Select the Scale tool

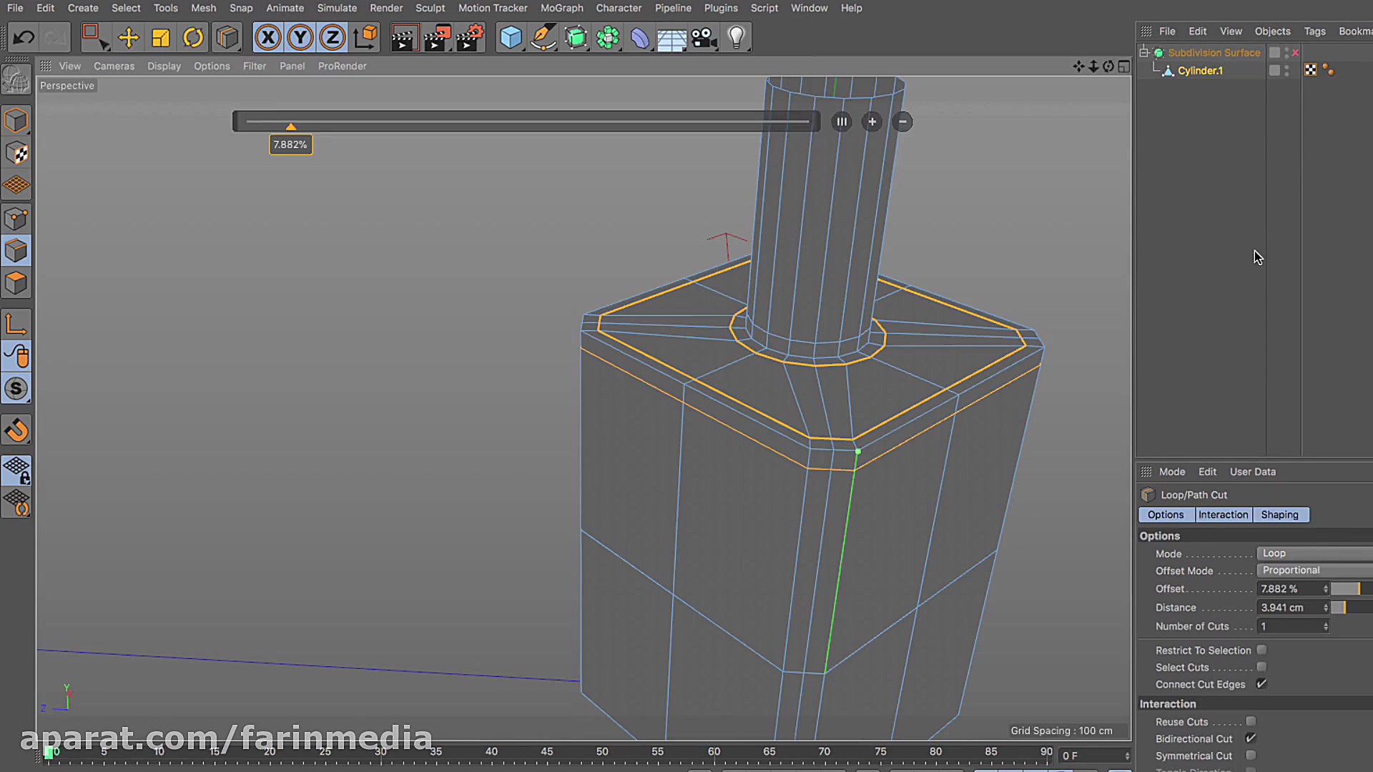[x=161, y=37]
